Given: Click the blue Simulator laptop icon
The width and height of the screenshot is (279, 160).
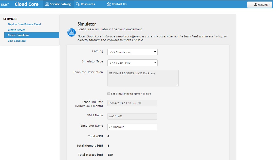Looking at the screenshot, I should click(71, 32).
